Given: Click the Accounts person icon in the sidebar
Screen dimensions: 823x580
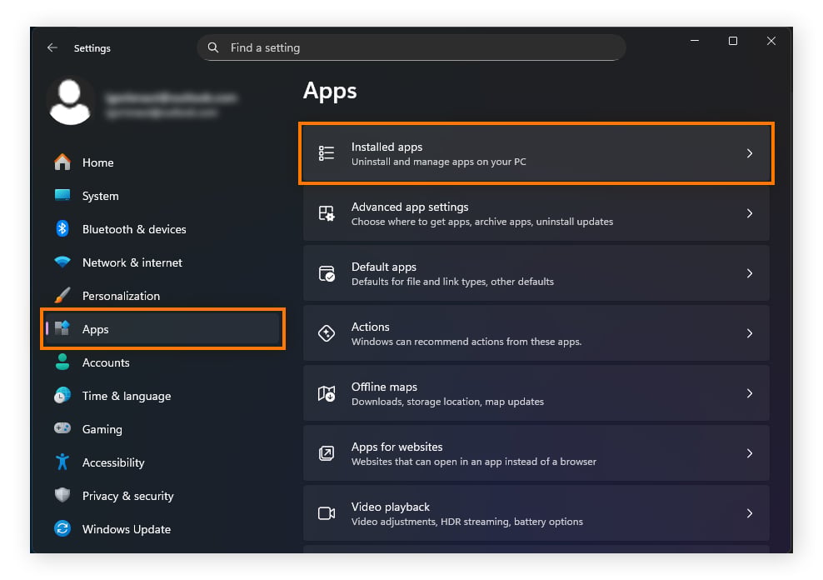Looking at the screenshot, I should pos(62,362).
